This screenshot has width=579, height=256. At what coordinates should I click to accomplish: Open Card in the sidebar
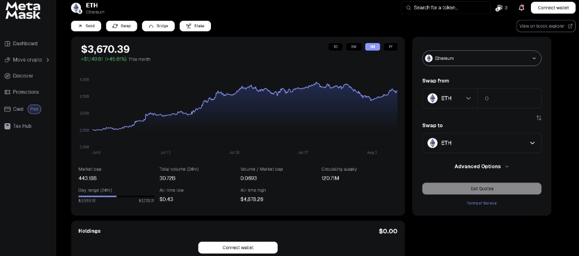pyautogui.click(x=18, y=109)
